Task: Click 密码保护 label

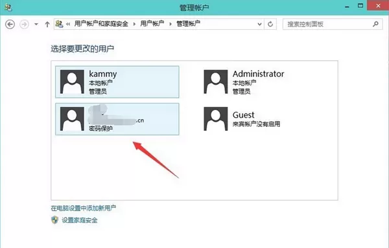Action: [100, 128]
